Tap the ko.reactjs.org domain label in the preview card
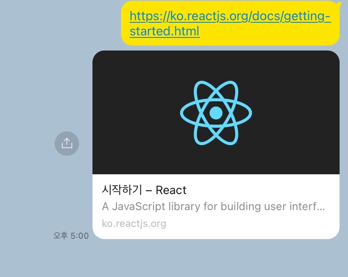This screenshot has width=348, height=277. click(x=134, y=224)
